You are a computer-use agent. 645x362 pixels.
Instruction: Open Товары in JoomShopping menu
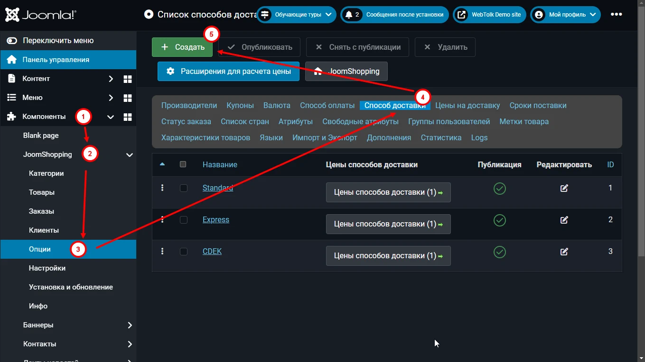42,192
